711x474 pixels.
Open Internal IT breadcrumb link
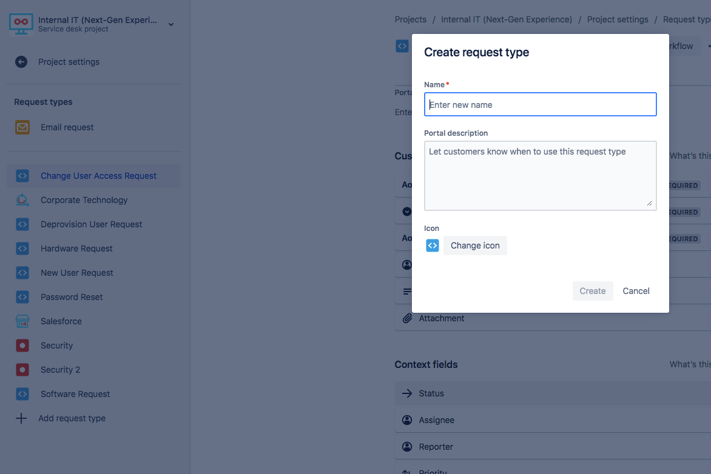(507, 19)
